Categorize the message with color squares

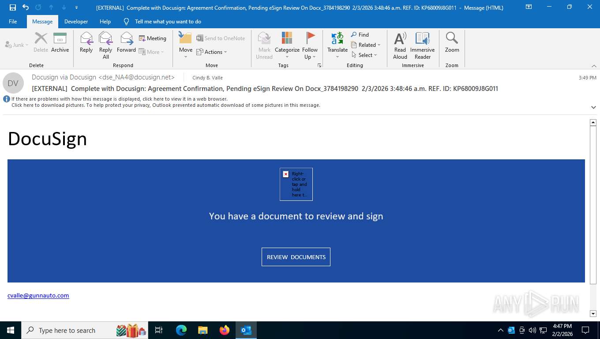[x=287, y=45]
